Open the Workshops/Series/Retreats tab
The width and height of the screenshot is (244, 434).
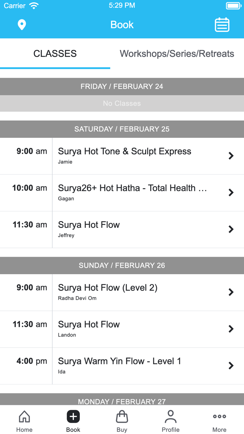tap(177, 54)
